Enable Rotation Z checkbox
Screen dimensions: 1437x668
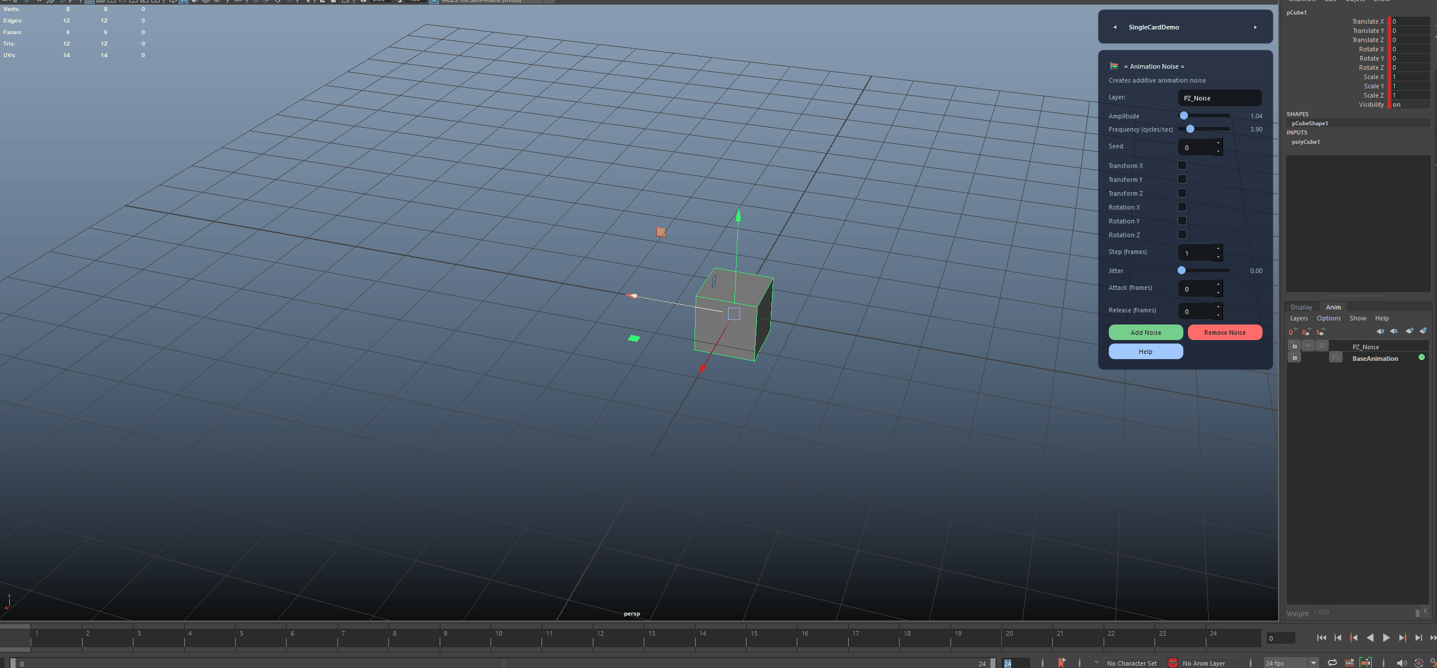(x=1182, y=234)
